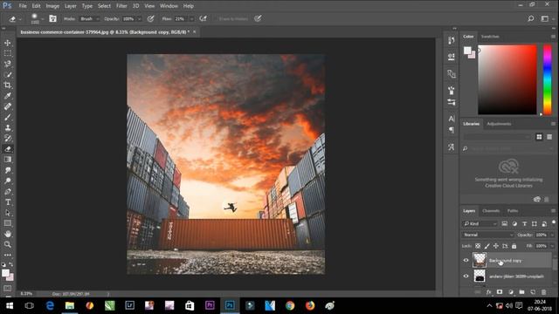This screenshot has width=559, height=314.
Task: Switch to the Swatches tab
Action: coord(490,37)
